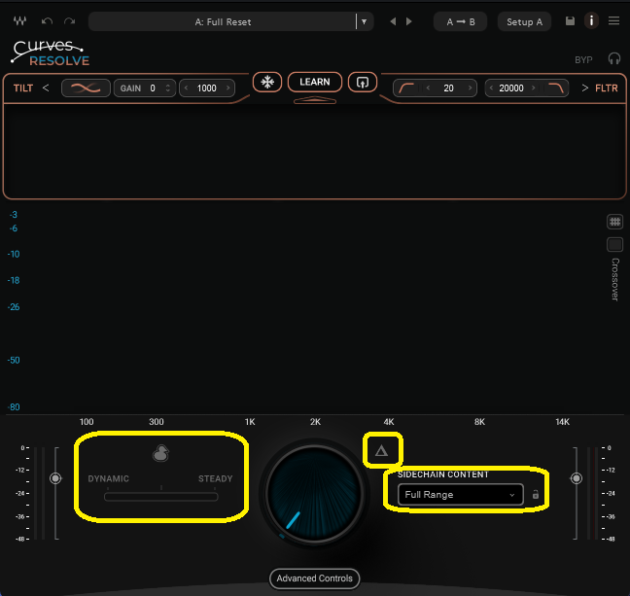Toggle the grid display button

click(x=614, y=222)
